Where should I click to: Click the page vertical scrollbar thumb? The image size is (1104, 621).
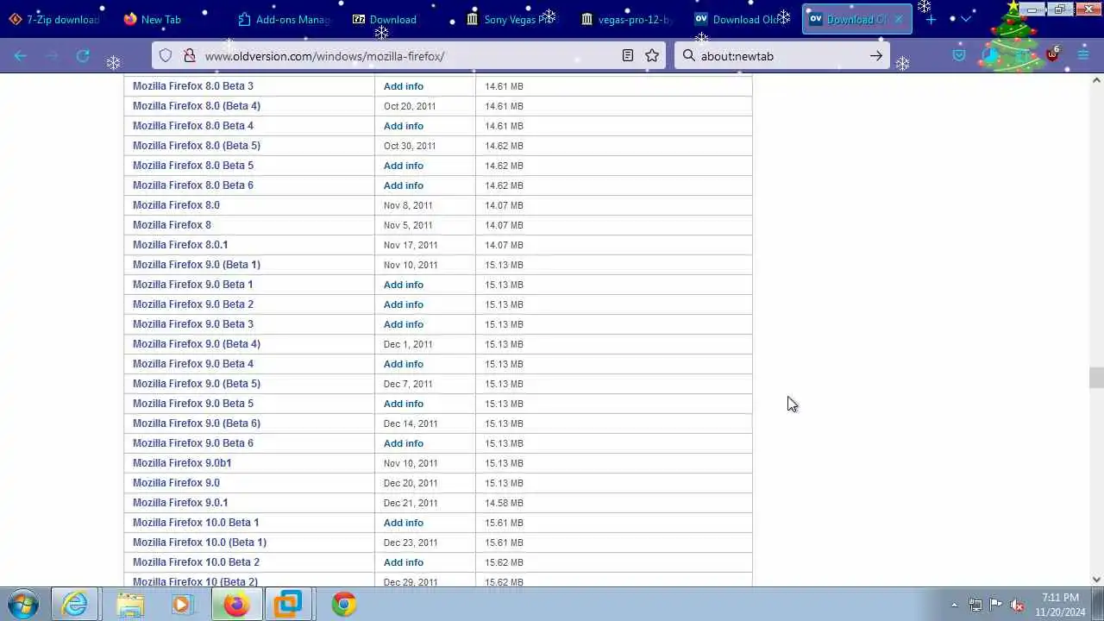(1096, 378)
